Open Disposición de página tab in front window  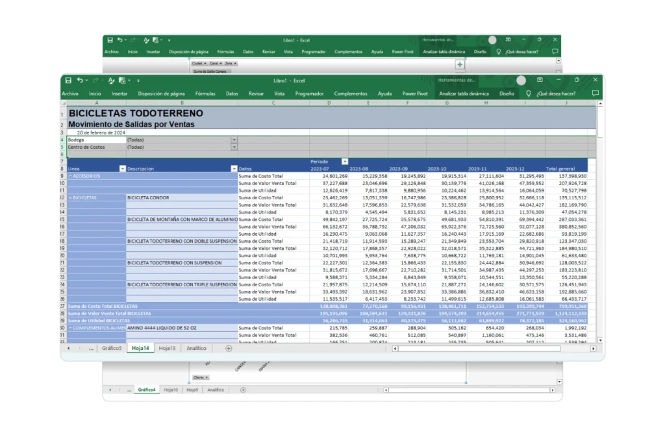(161, 94)
